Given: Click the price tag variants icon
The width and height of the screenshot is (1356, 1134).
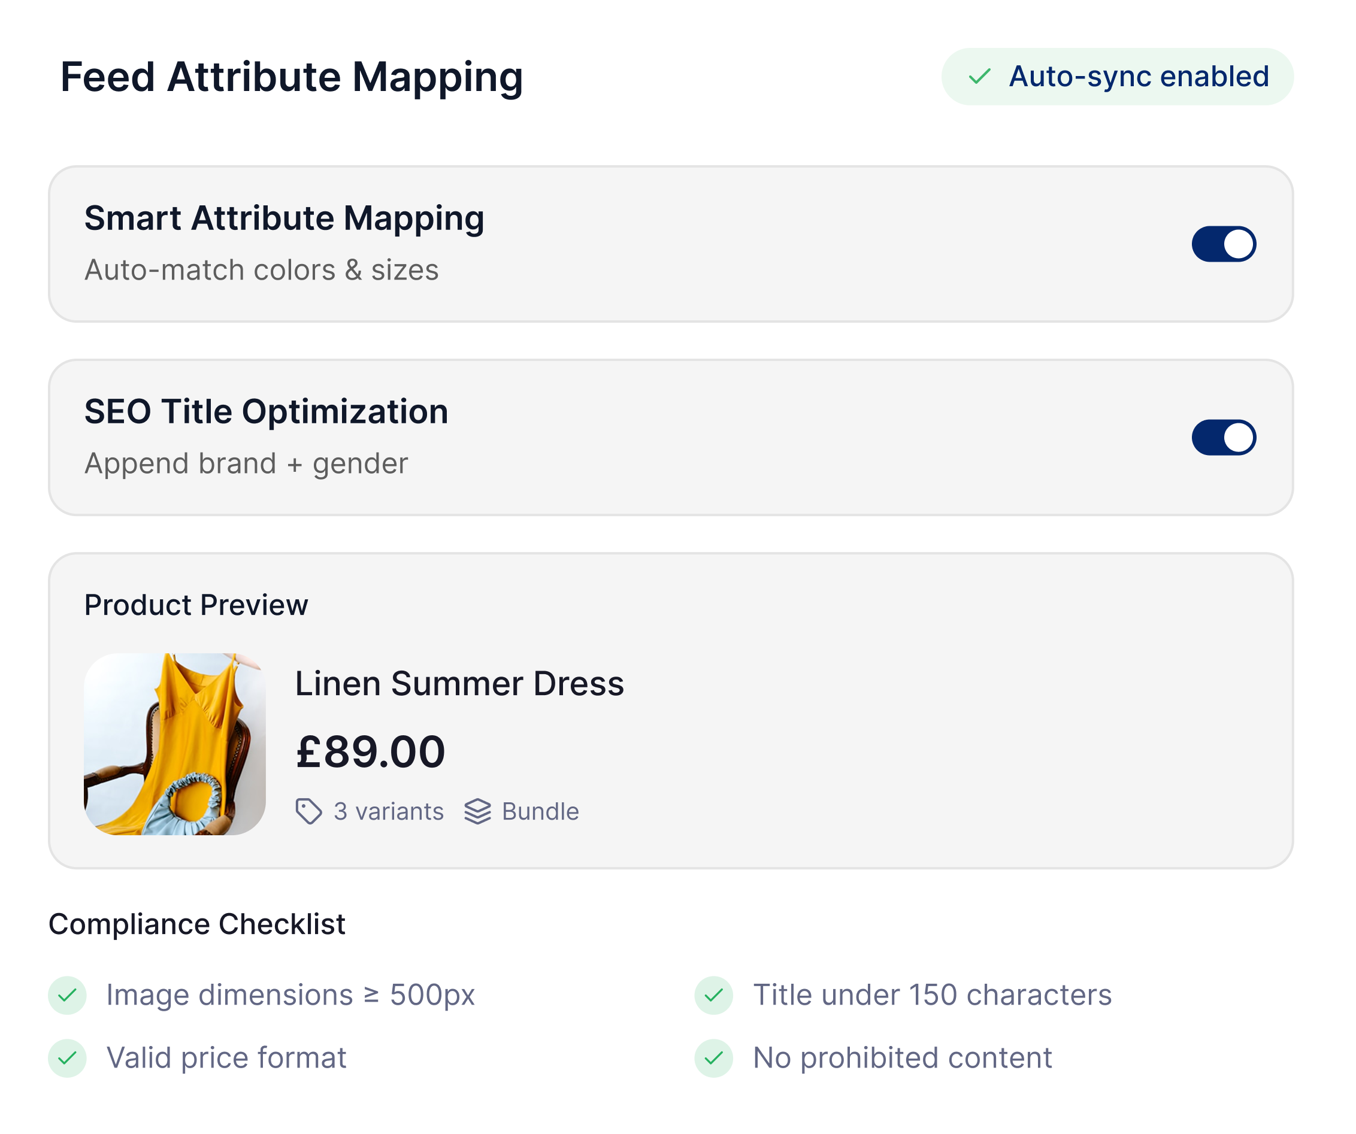Looking at the screenshot, I should click(308, 811).
